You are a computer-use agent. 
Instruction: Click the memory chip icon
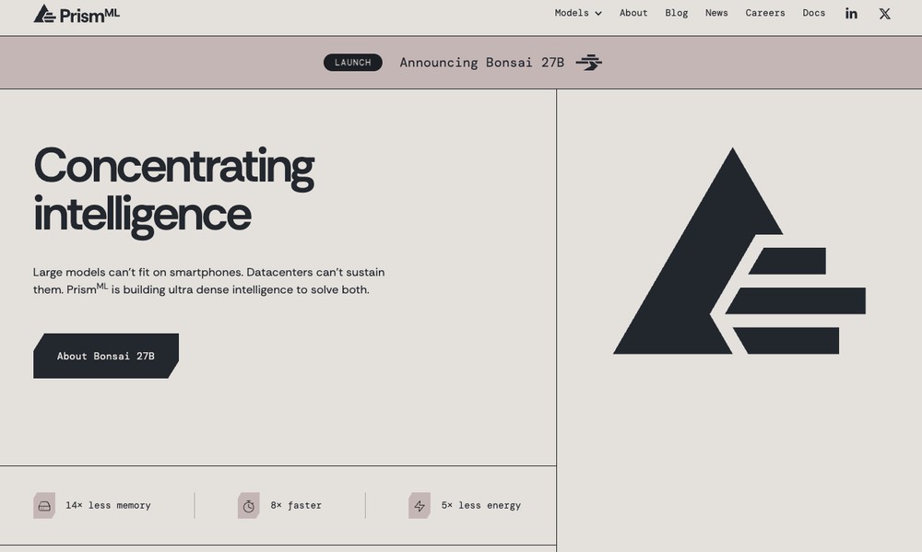coord(44,506)
